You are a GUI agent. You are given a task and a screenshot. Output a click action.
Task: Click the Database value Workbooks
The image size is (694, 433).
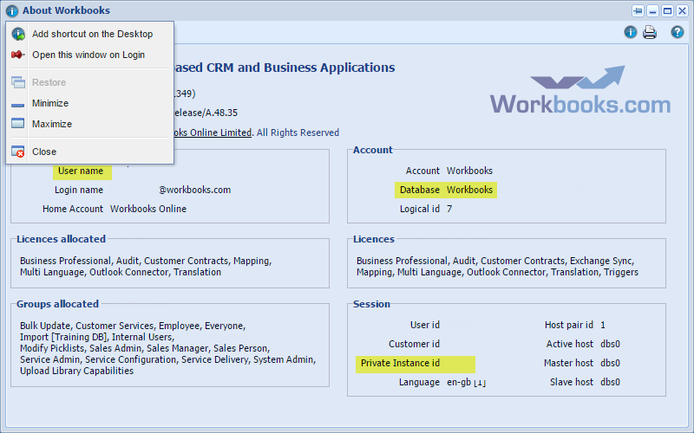(469, 190)
